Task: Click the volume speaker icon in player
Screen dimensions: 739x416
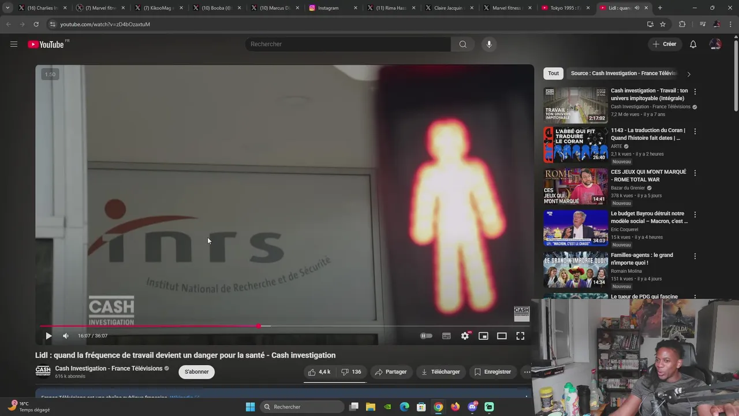Action: click(66, 336)
